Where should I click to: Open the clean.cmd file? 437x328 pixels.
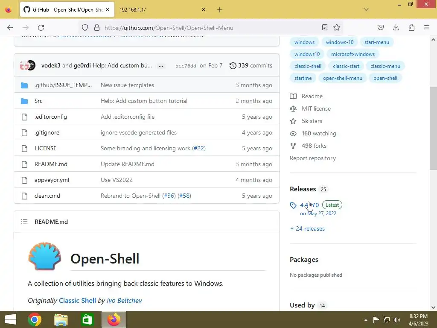[x=47, y=196]
